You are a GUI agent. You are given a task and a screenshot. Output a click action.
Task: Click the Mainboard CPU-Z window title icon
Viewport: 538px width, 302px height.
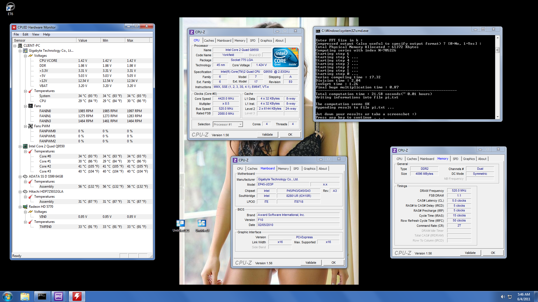click(235, 160)
